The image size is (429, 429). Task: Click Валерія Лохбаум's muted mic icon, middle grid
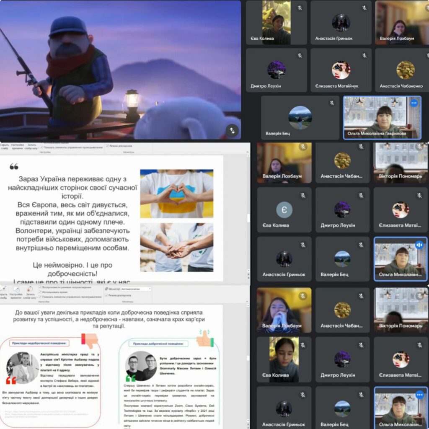click(303, 147)
